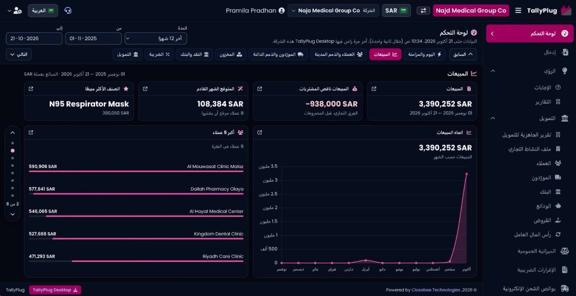
Task: Open the dashboard title gauge icon
Action: (x=474, y=32)
